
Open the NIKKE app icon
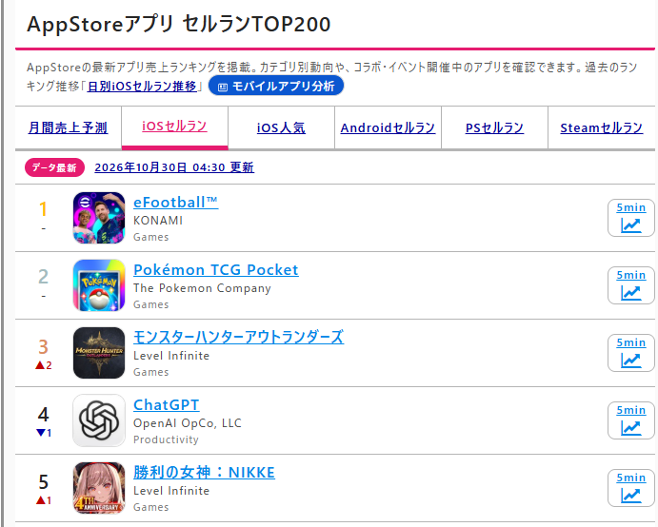click(x=99, y=488)
